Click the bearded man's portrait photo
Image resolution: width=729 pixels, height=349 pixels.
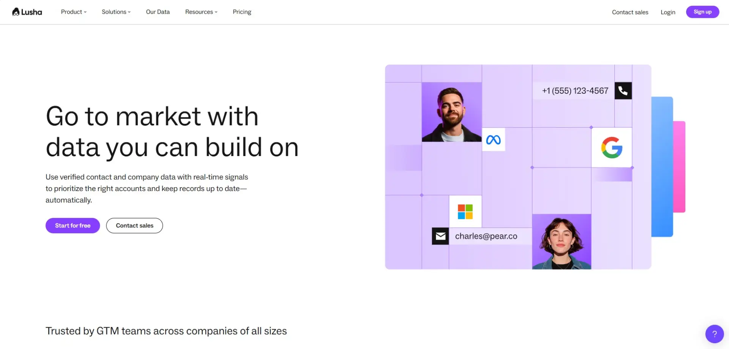click(452, 112)
